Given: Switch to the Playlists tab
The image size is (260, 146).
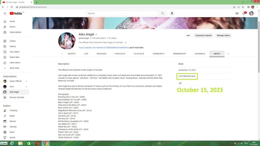Looking at the screenshot, I should click(139, 54).
